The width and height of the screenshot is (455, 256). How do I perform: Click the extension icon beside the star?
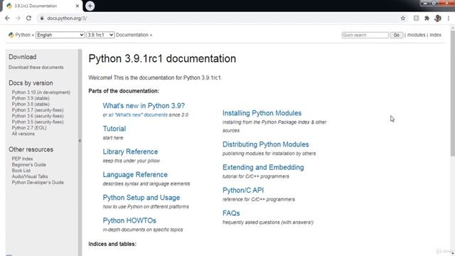(416, 18)
